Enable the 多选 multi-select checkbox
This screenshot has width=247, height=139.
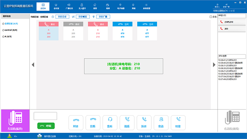click(211, 17)
